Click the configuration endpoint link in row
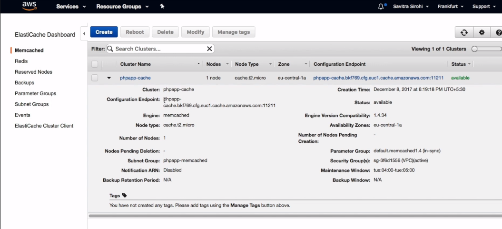502x229 pixels. click(378, 78)
